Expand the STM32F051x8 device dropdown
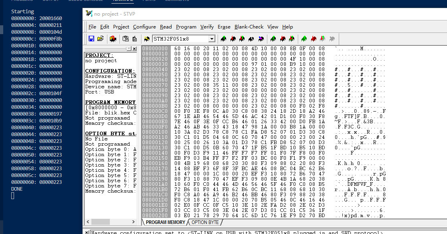This screenshot has width=447, height=234. tap(212, 39)
